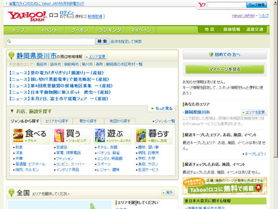Open news about 日本平動物園に新スポット
This screenshot has height=209, width=278.
[x=60, y=92]
